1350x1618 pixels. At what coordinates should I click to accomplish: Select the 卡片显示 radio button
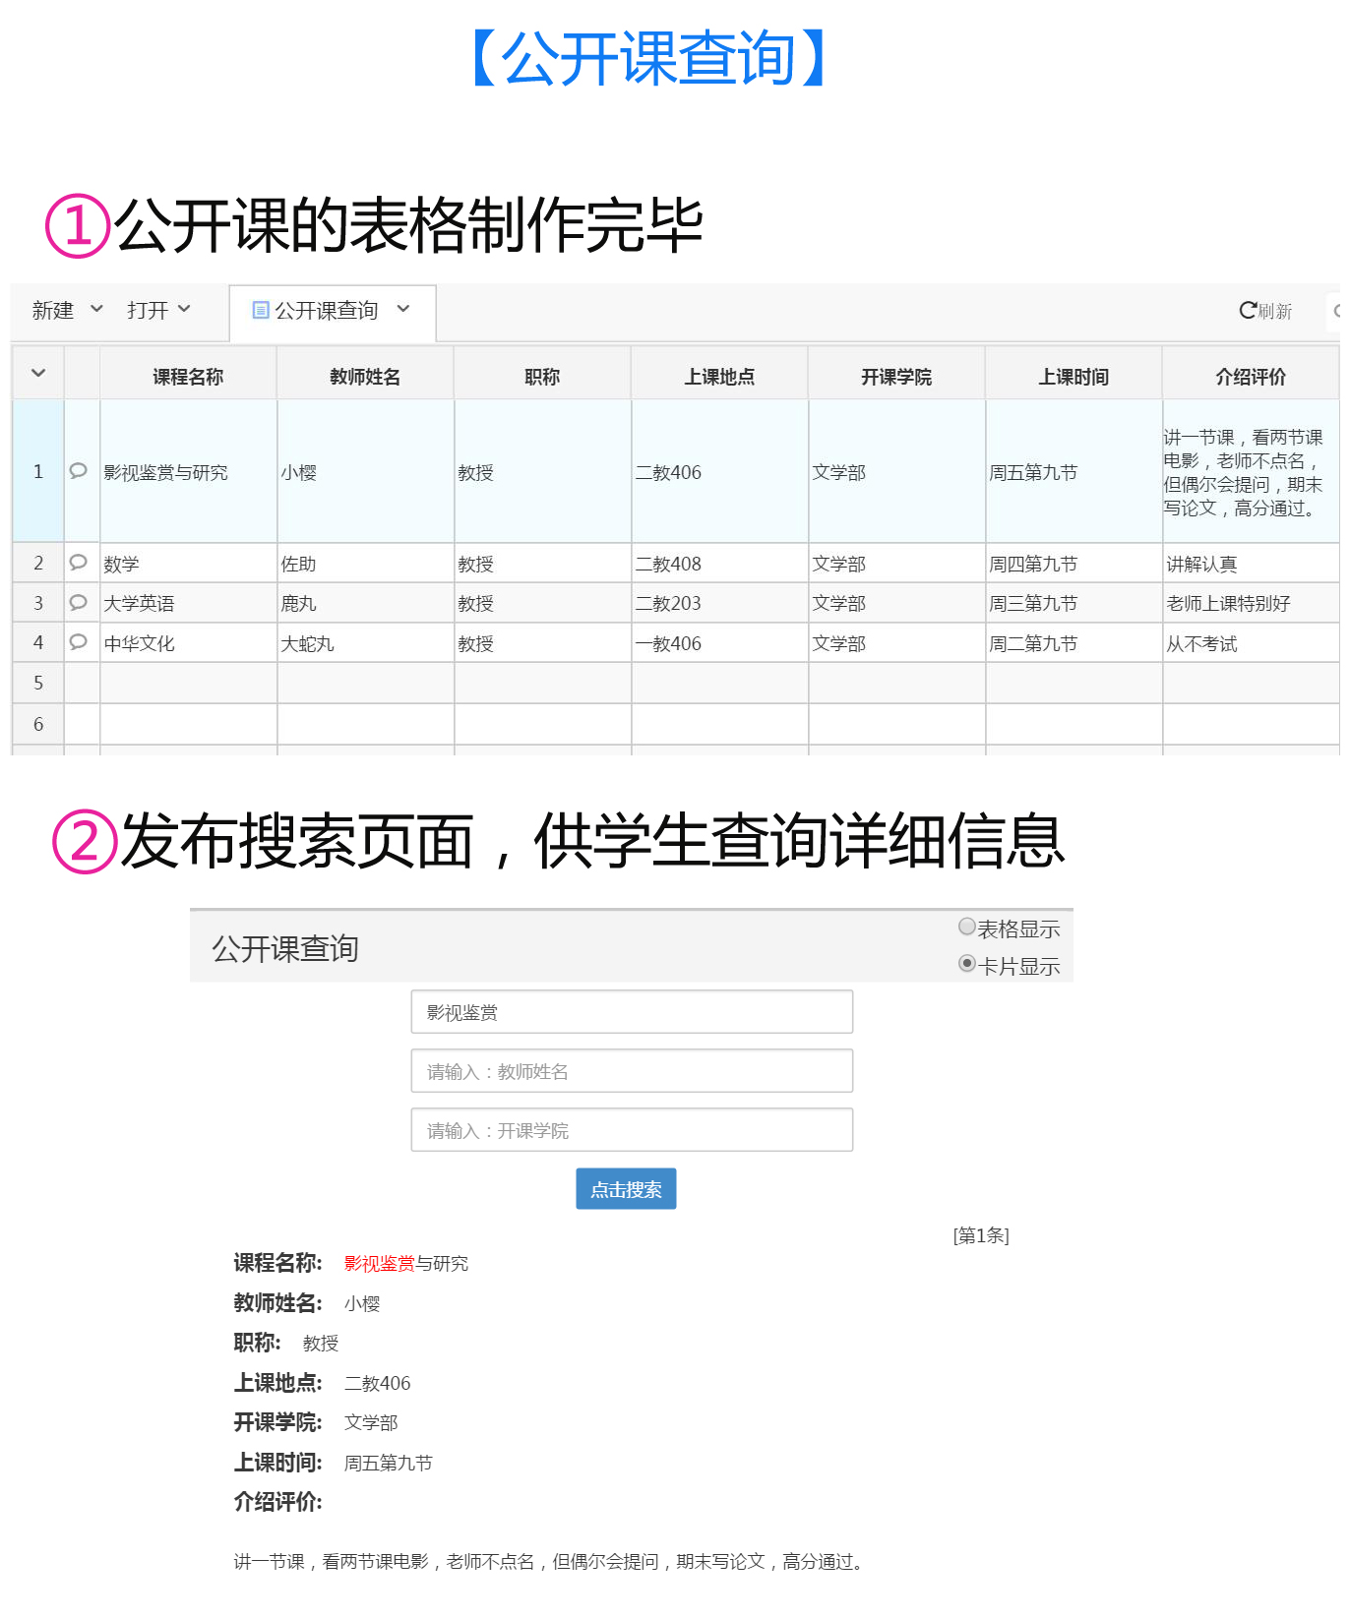click(967, 964)
